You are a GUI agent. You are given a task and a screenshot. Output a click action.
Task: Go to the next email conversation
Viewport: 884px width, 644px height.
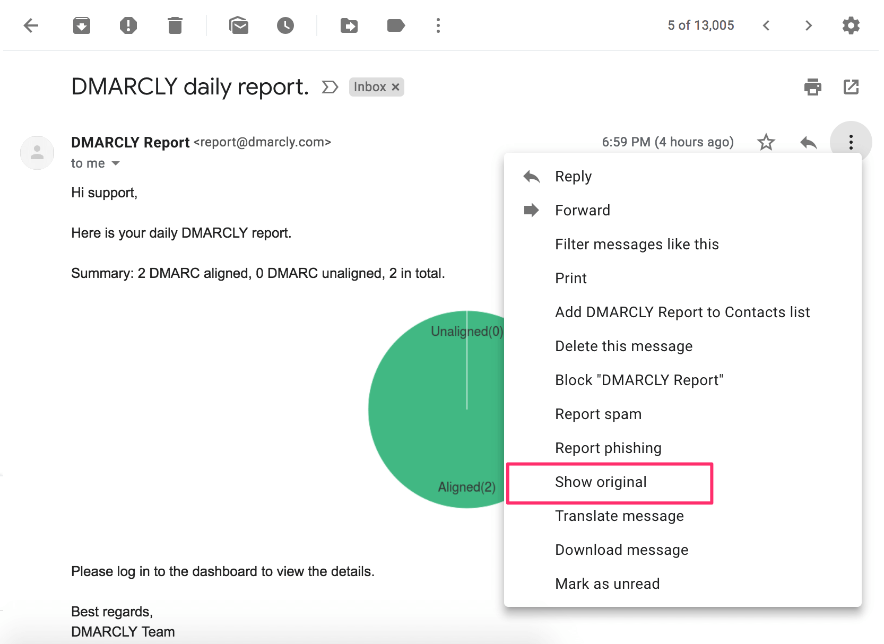pos(808,25)
